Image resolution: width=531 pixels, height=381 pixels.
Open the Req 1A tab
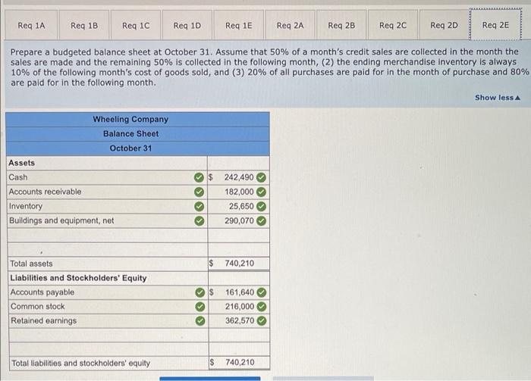pyautogui.click(x=32, y=25)
